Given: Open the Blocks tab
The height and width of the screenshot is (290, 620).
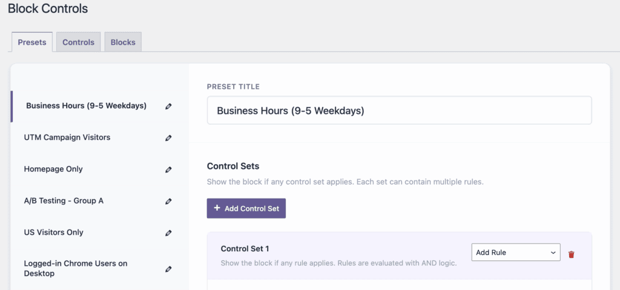Looking at the screenshot, I should [x=123, y=42].
